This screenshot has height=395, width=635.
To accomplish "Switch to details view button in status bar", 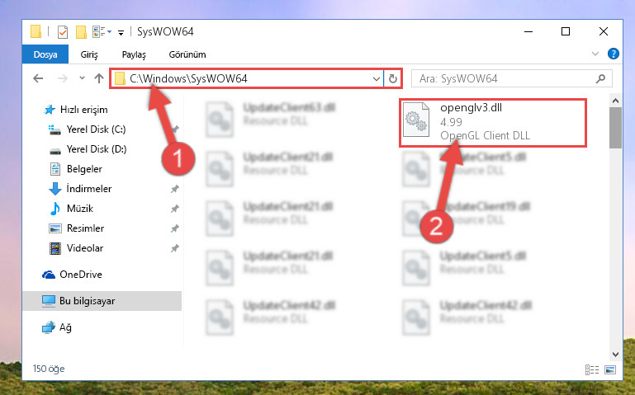I will click(592, 369).
